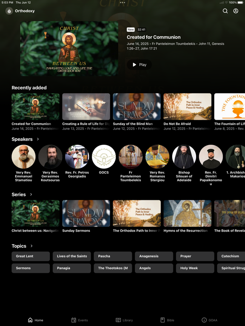Open Sunday of the Blind Man sermon
The width and height of the screenshot is (245, 326).
[x=137, y=107]
